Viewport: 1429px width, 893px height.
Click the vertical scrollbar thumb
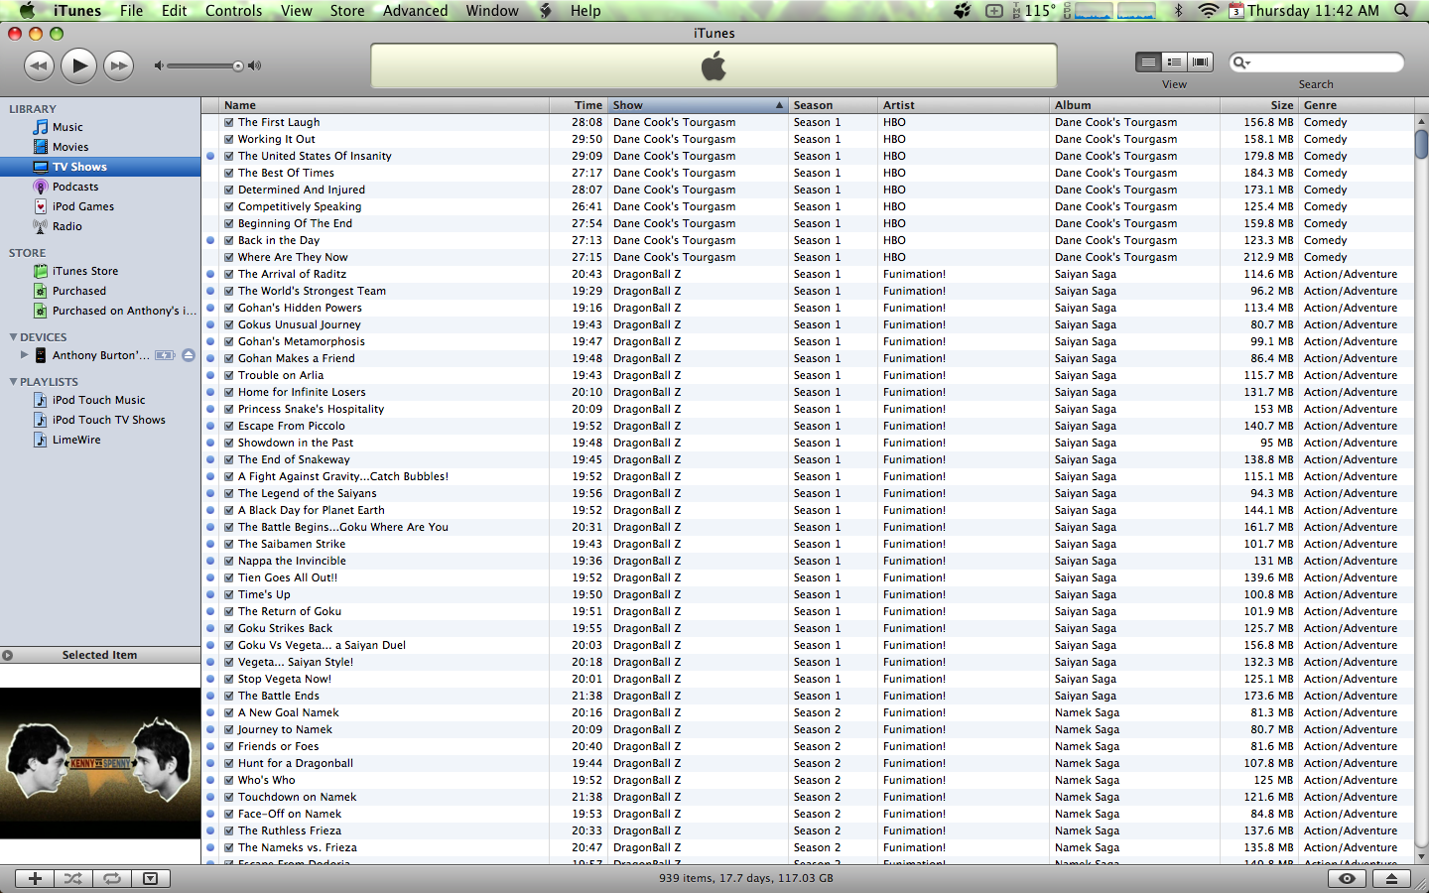coord(1421,144)
